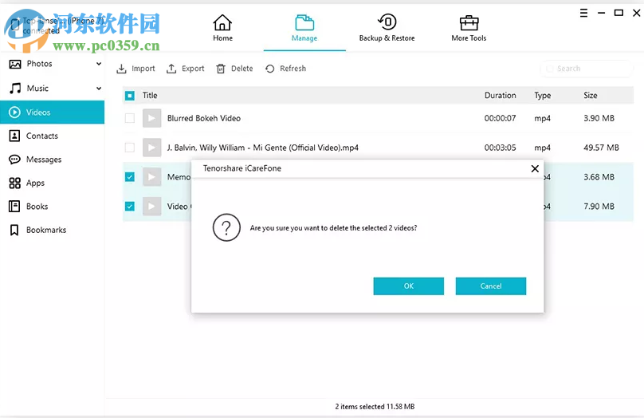This screenshot has width=644, height=418.
Task: Uncheck the 3.68 MB video row checkbox
Action: (x=130, y=177)
